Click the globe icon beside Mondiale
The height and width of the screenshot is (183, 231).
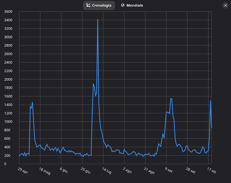[123, 5]
